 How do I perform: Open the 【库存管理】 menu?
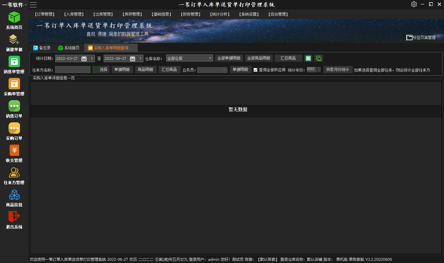[132, 14]
